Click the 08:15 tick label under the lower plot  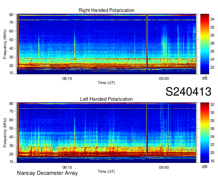[67, 167]
